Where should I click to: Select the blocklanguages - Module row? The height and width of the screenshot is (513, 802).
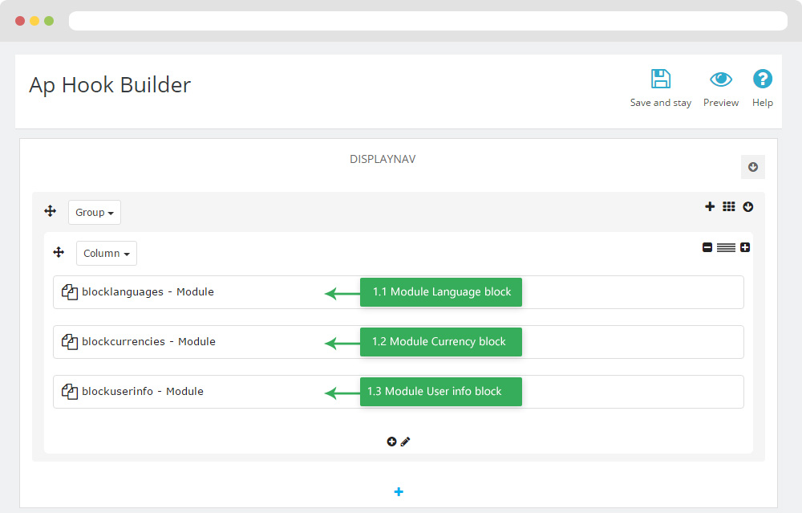point(399,292)
